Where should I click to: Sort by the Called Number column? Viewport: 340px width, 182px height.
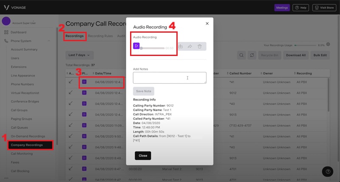241,73
